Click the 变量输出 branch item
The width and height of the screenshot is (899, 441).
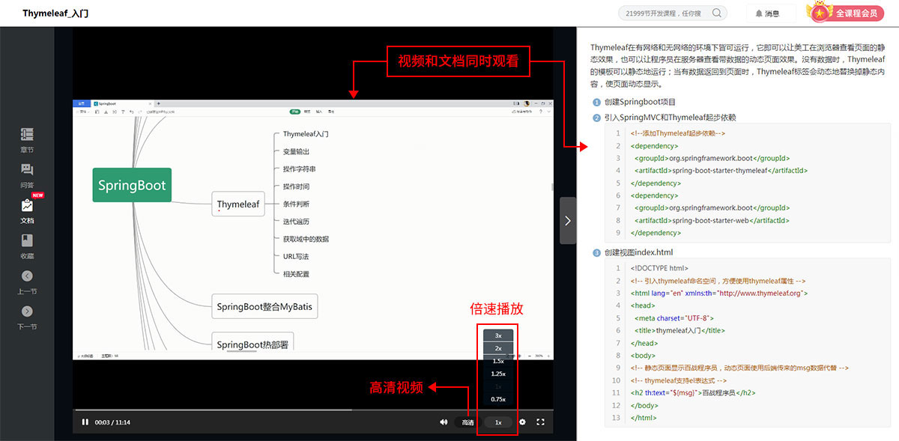(x=296, y=151)
